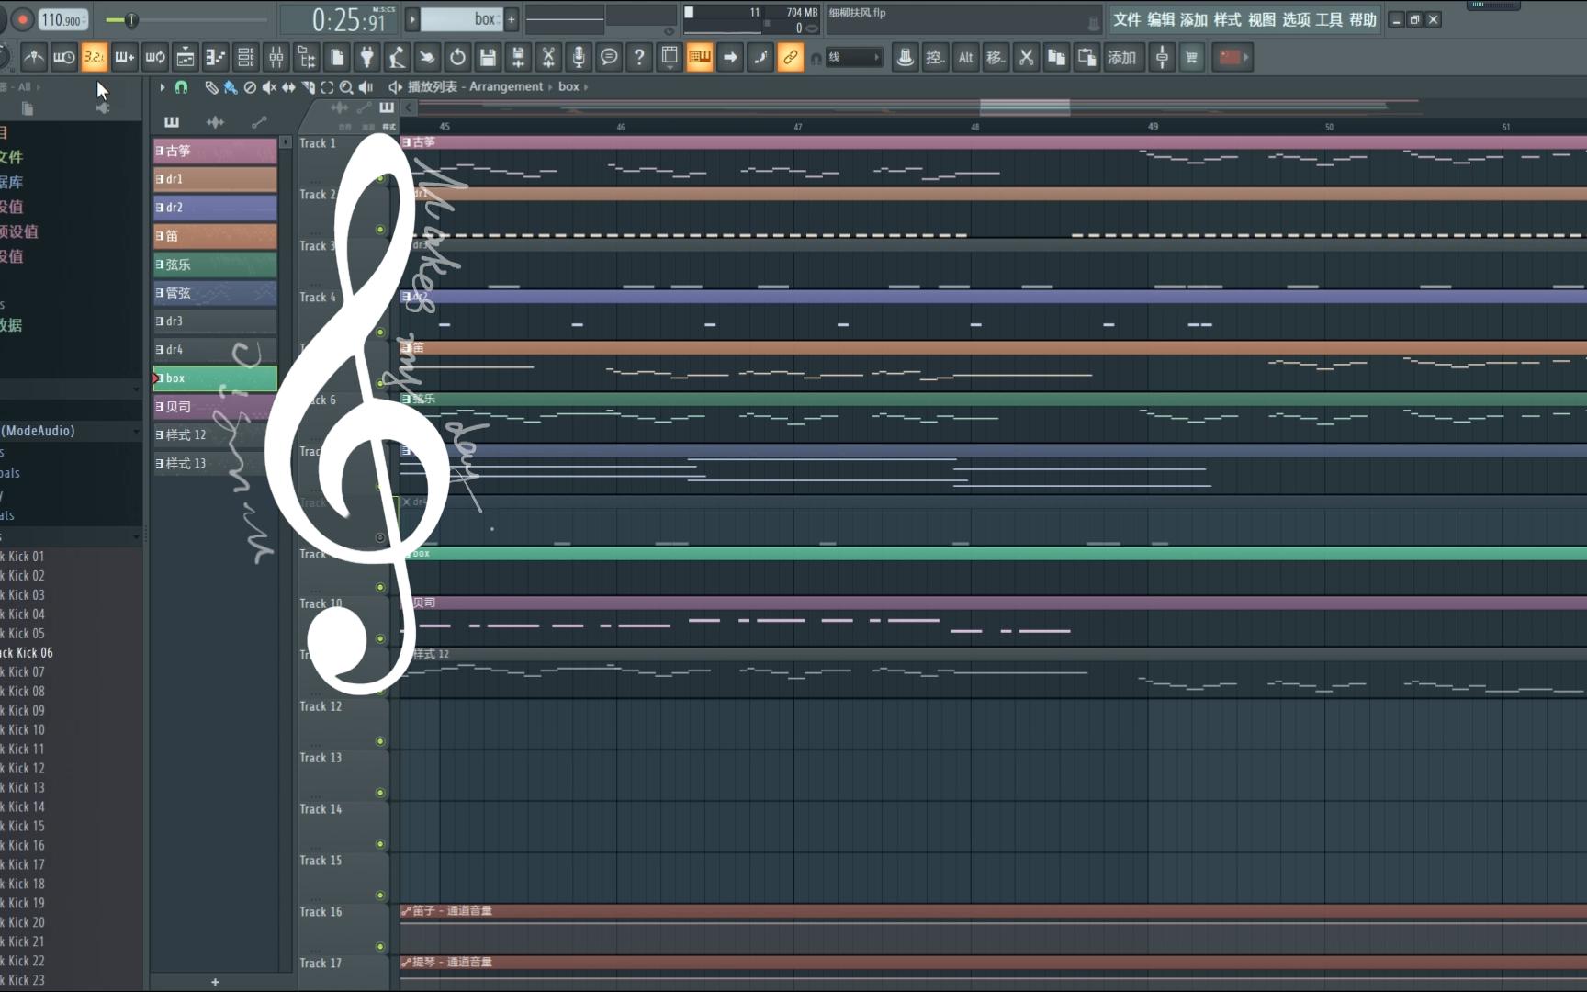
Task: Open the metronome tool in the toolbar
Action: 34,58
